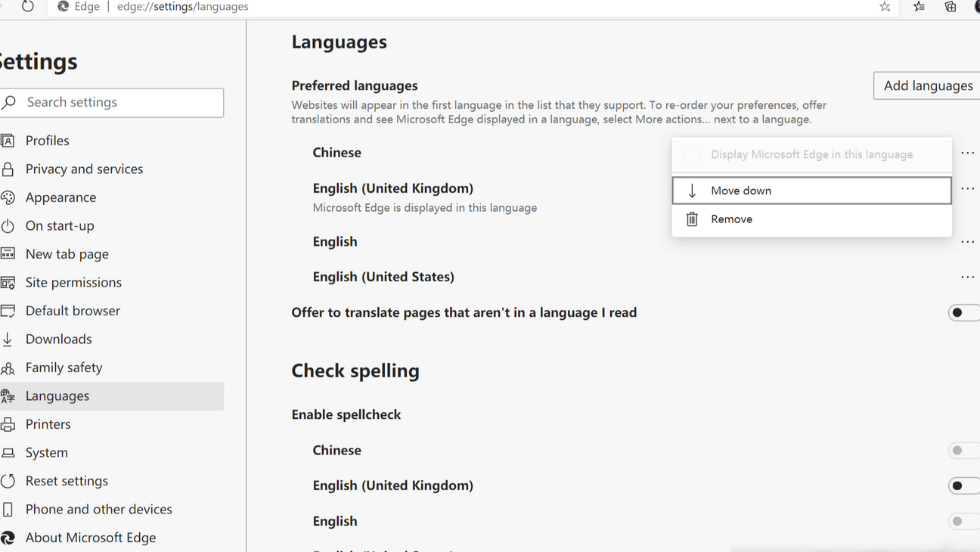
Task: Click the Add languages button
Action: pos(927,85)
